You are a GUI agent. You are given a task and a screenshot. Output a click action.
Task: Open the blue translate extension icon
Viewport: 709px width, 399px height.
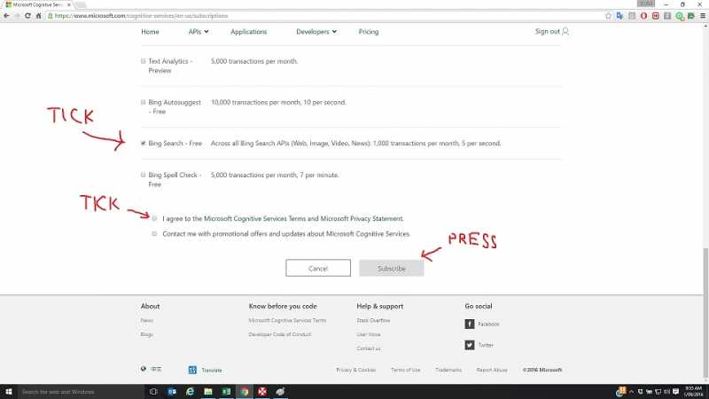coord(619,16)
